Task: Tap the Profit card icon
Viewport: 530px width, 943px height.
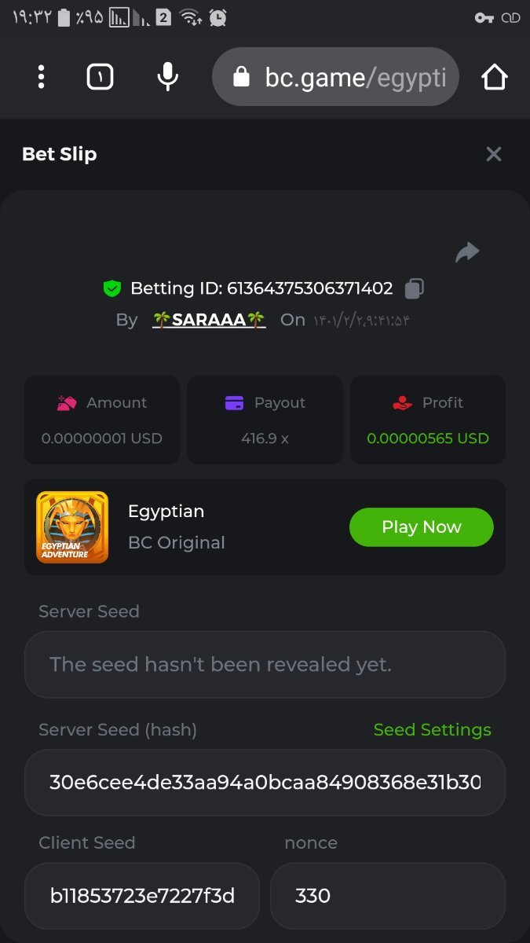Action: point(402,403)
